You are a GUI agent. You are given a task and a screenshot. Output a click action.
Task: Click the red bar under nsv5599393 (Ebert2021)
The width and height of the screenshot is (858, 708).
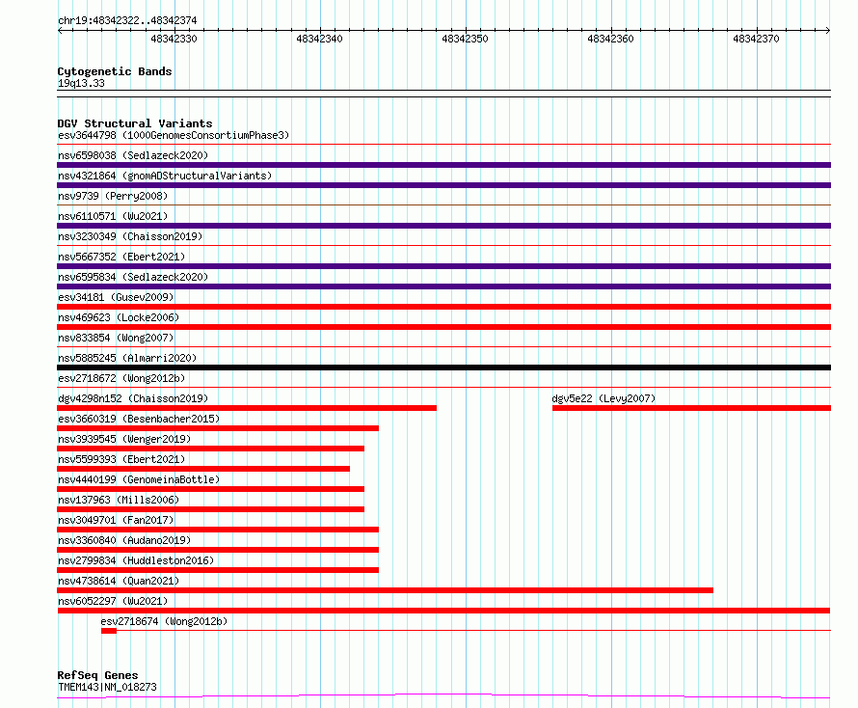[203, 469]
